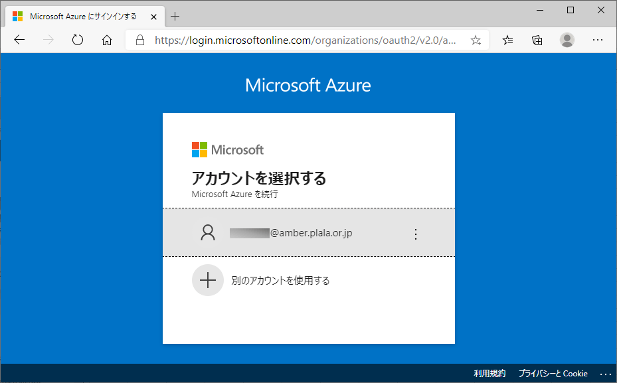
Task: Open the プライバシーと Cookie link
Action: (x=553, y=374)
